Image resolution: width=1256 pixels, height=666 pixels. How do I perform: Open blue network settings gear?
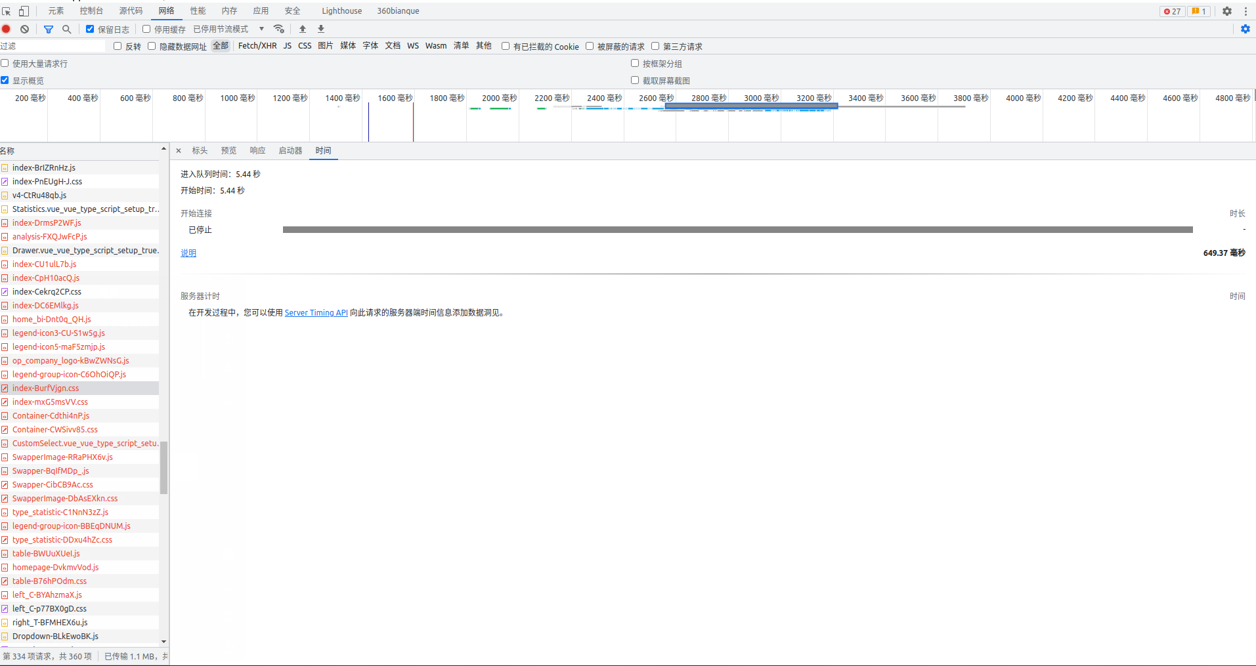[x=1245, y=29]
